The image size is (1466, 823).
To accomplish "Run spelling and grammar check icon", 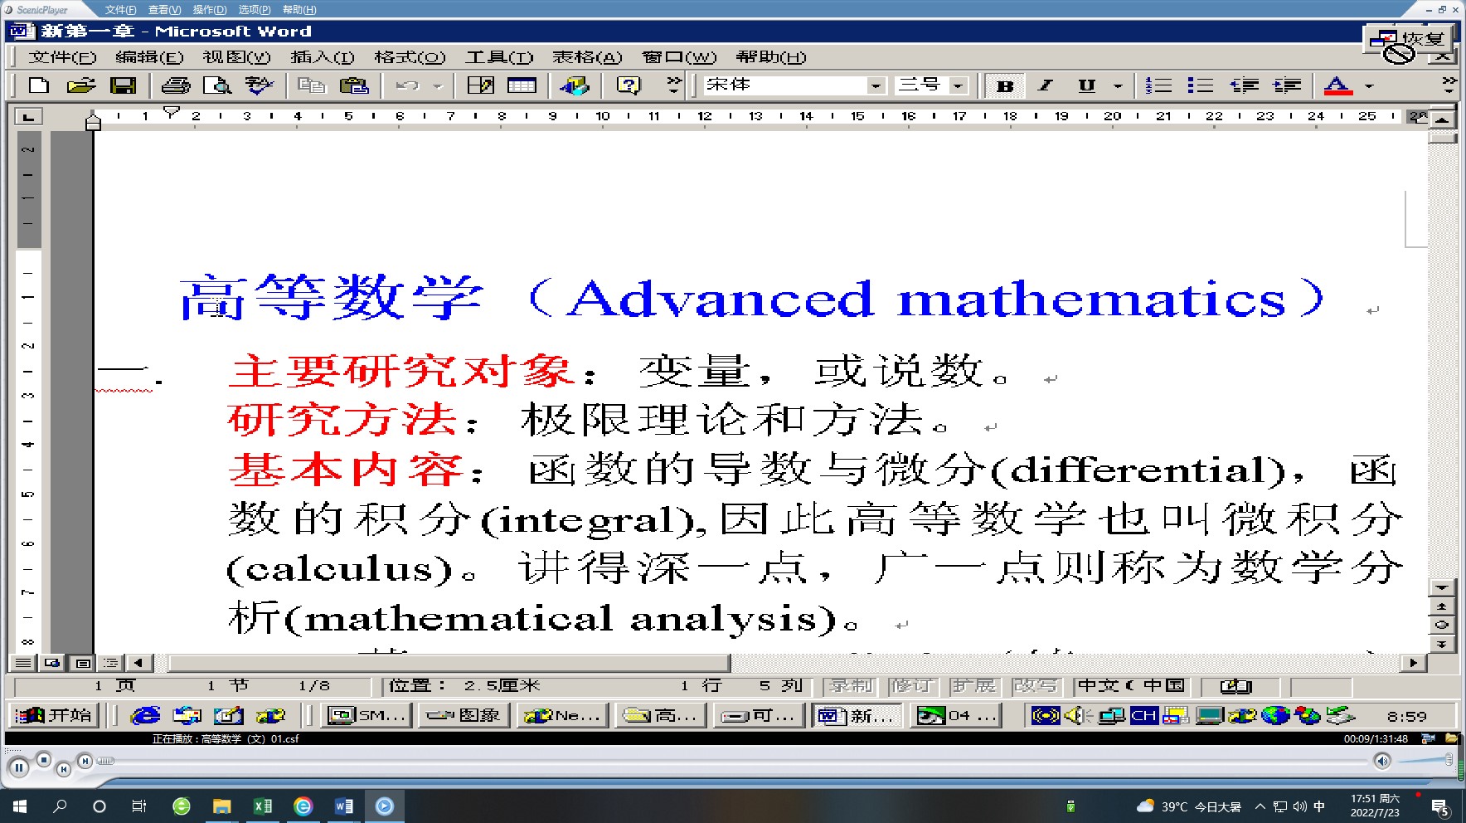I will [260, 85].
